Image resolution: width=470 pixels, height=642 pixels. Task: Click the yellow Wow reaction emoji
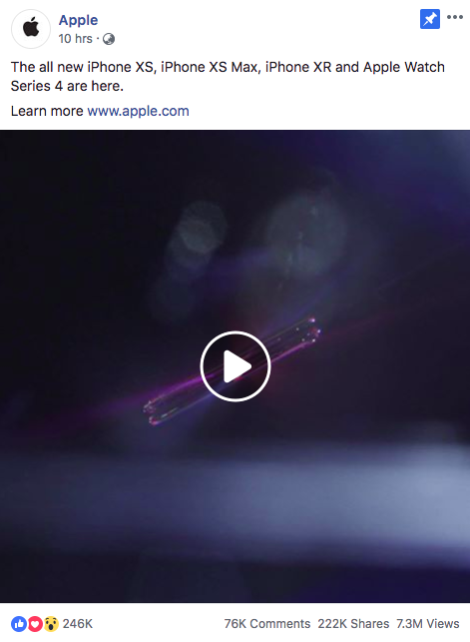pyautogui.click(x=51, y=624)
